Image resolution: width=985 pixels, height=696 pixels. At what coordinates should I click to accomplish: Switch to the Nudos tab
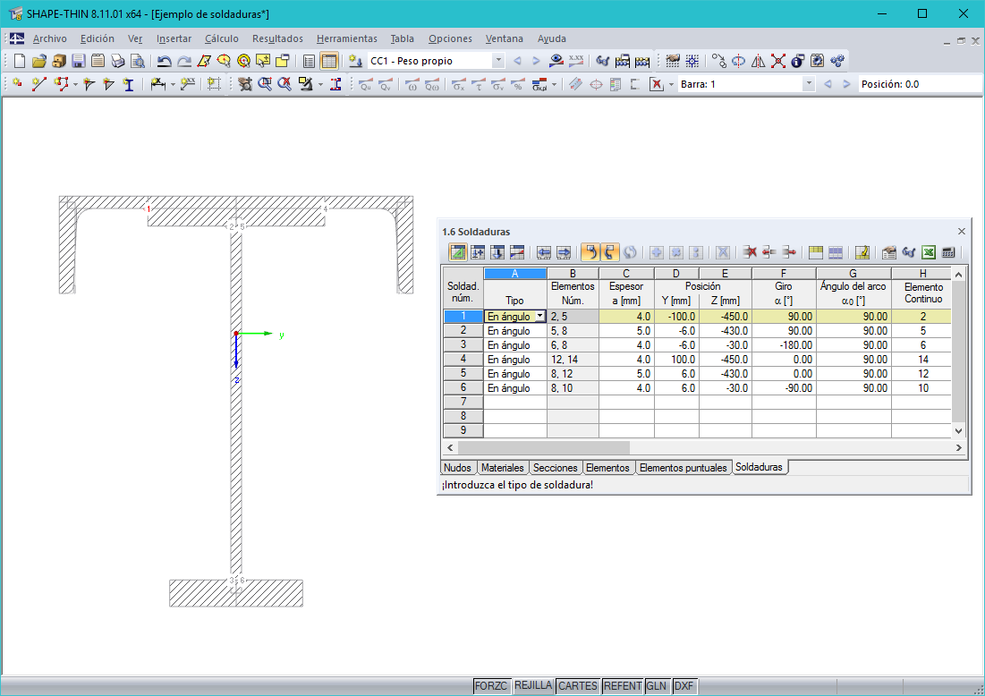[457, 468]
